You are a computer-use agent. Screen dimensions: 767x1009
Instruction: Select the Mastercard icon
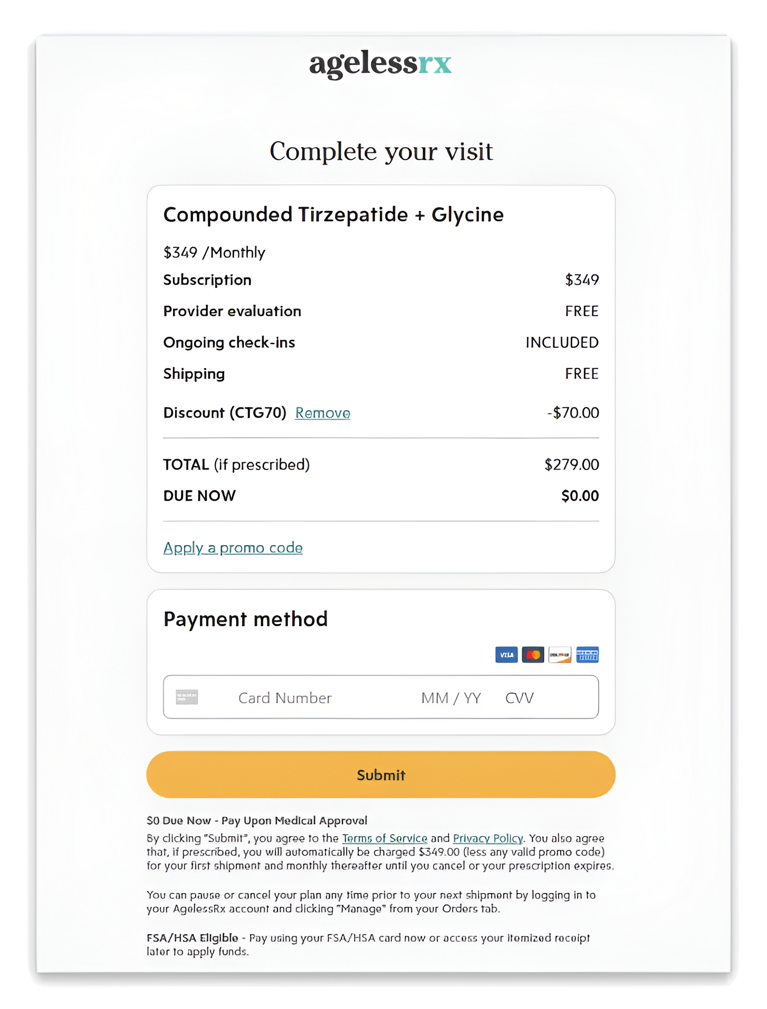(533, 654)
